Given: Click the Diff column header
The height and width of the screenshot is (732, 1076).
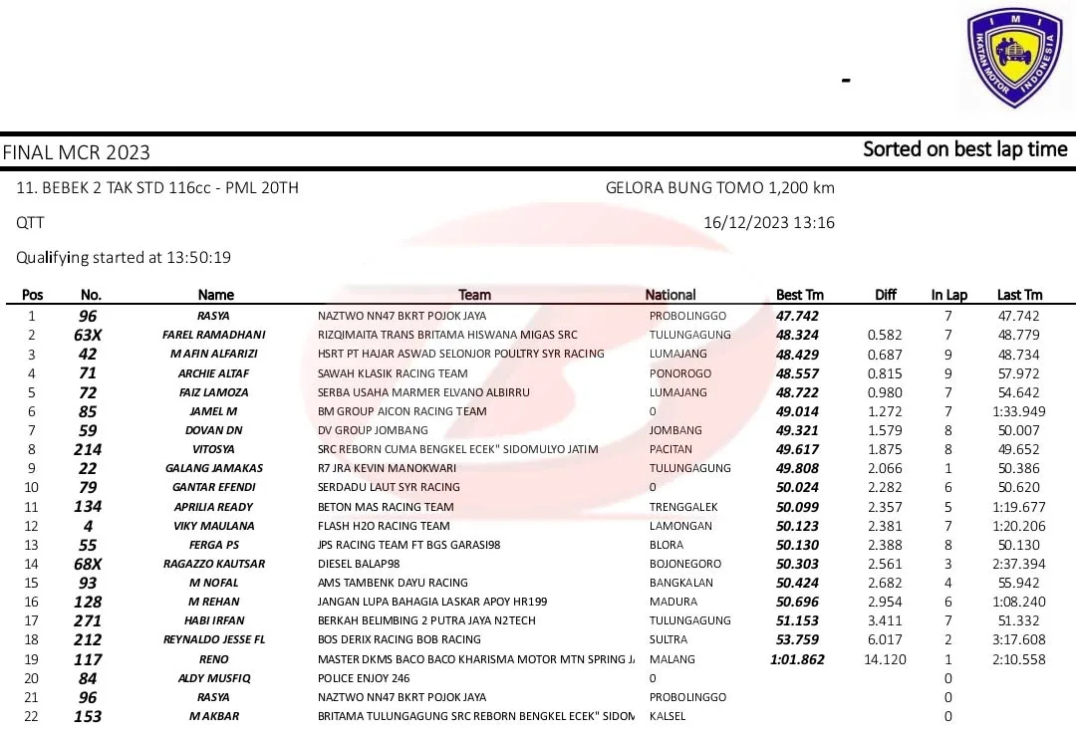Looking at the screenshot, I should [885, 295].
